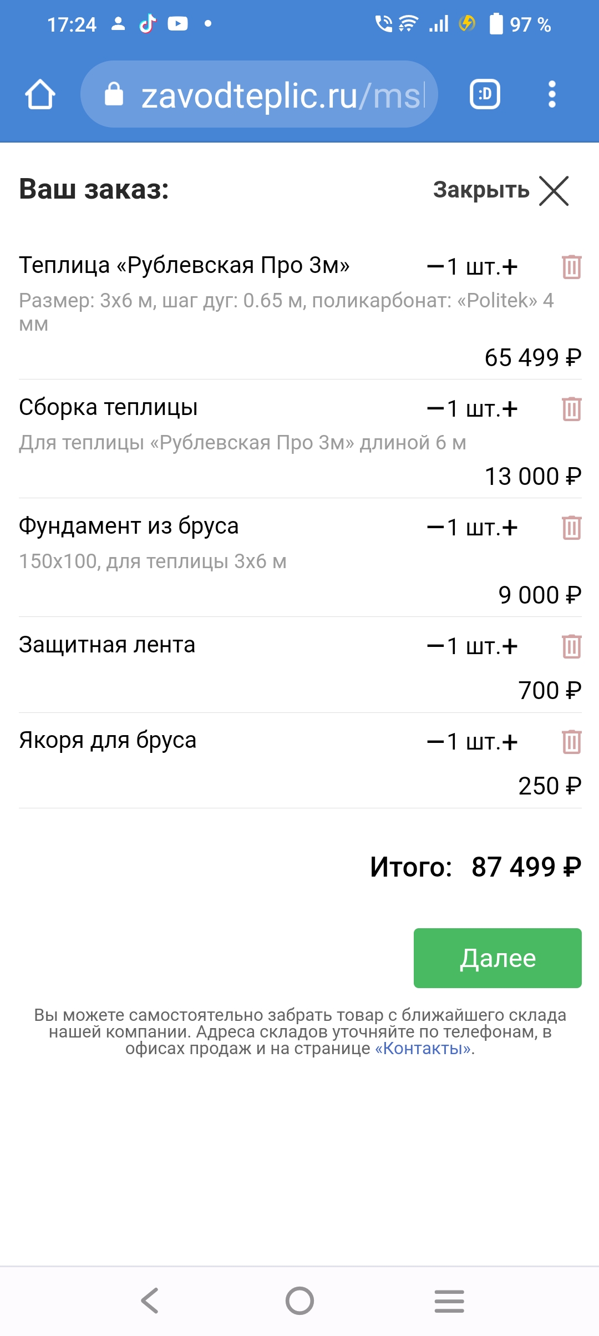Decrease Теплица «Рублевская Про 3м» quantity
The width and height of the screenshot is (599, 1336).
pos(435,267)
